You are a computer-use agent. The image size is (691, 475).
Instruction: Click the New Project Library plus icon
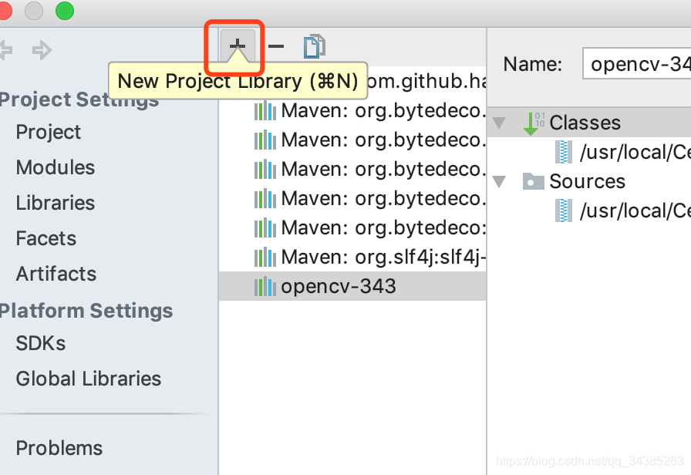pos(236,45)
